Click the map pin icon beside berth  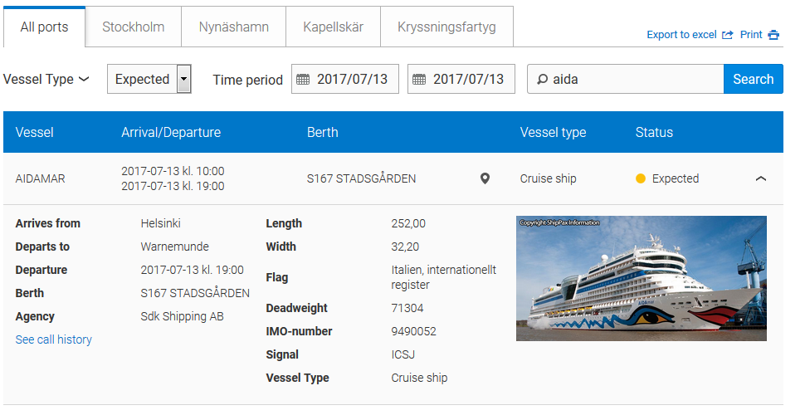pyautogui.click(x=485, y=178)
